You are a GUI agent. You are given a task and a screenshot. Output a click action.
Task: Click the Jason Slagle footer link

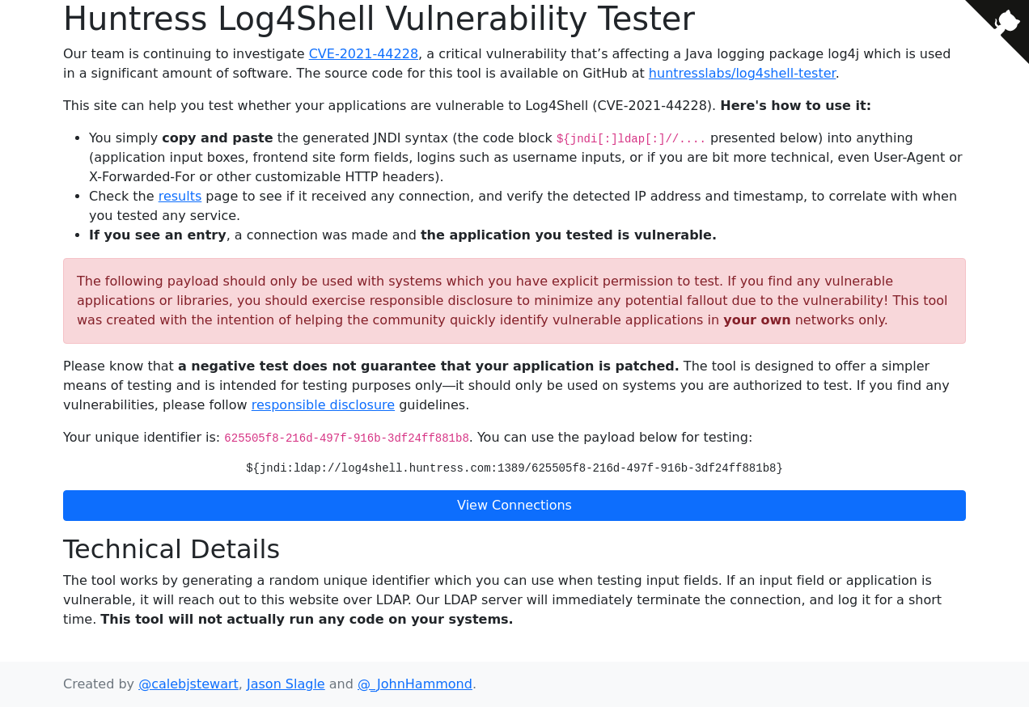(x=286, y=684)
